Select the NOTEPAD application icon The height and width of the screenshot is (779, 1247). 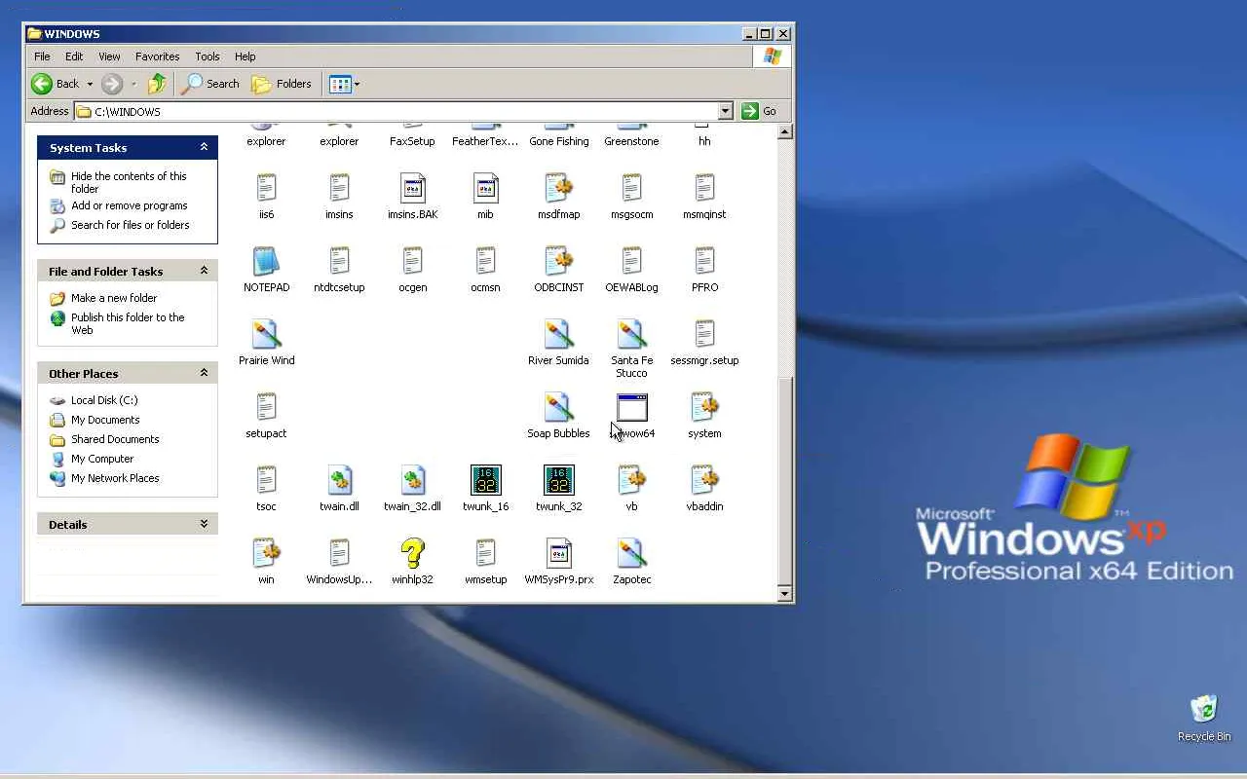[x=266, y=261]
